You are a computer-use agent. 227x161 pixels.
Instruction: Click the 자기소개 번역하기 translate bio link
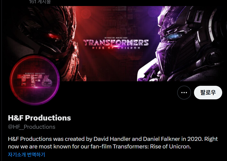pyautogui.click(x=26, y=154)
